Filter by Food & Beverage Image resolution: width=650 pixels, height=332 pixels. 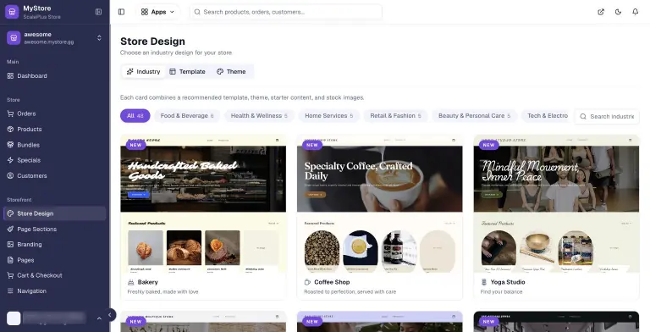187,116
